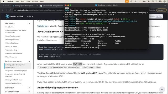Viewport: 168px width, 94px height.
Task: Click the orange microphone icon in the menu bar
Action: 127,1
